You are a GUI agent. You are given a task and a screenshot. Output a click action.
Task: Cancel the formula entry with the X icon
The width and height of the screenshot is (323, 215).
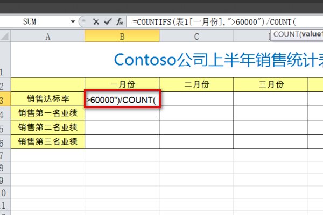96,21
